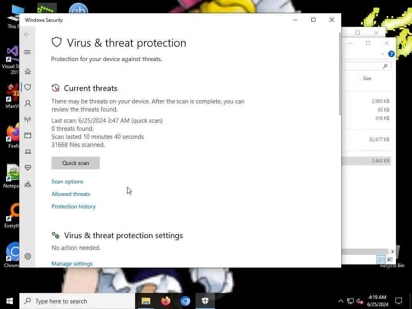Image resolution: width=412 pixels, height=309 pixels.
Task: View Protection history
Action: (73, 206)
